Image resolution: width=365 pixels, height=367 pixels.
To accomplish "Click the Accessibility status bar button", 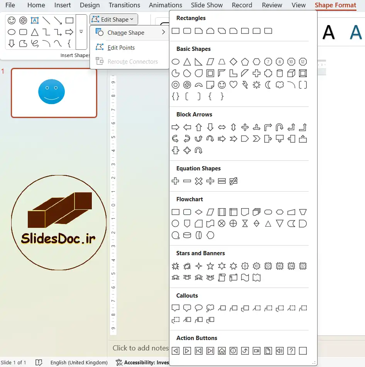I will [142, 362].
